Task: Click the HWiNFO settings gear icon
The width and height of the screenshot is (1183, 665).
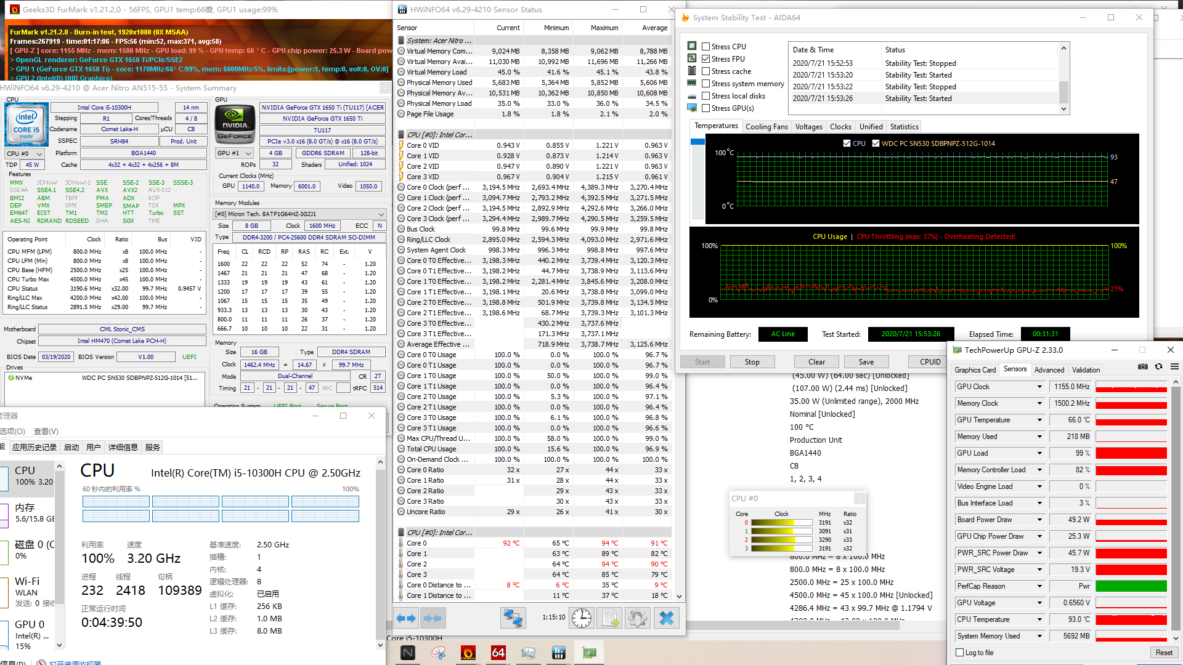Action: (638, 618)
